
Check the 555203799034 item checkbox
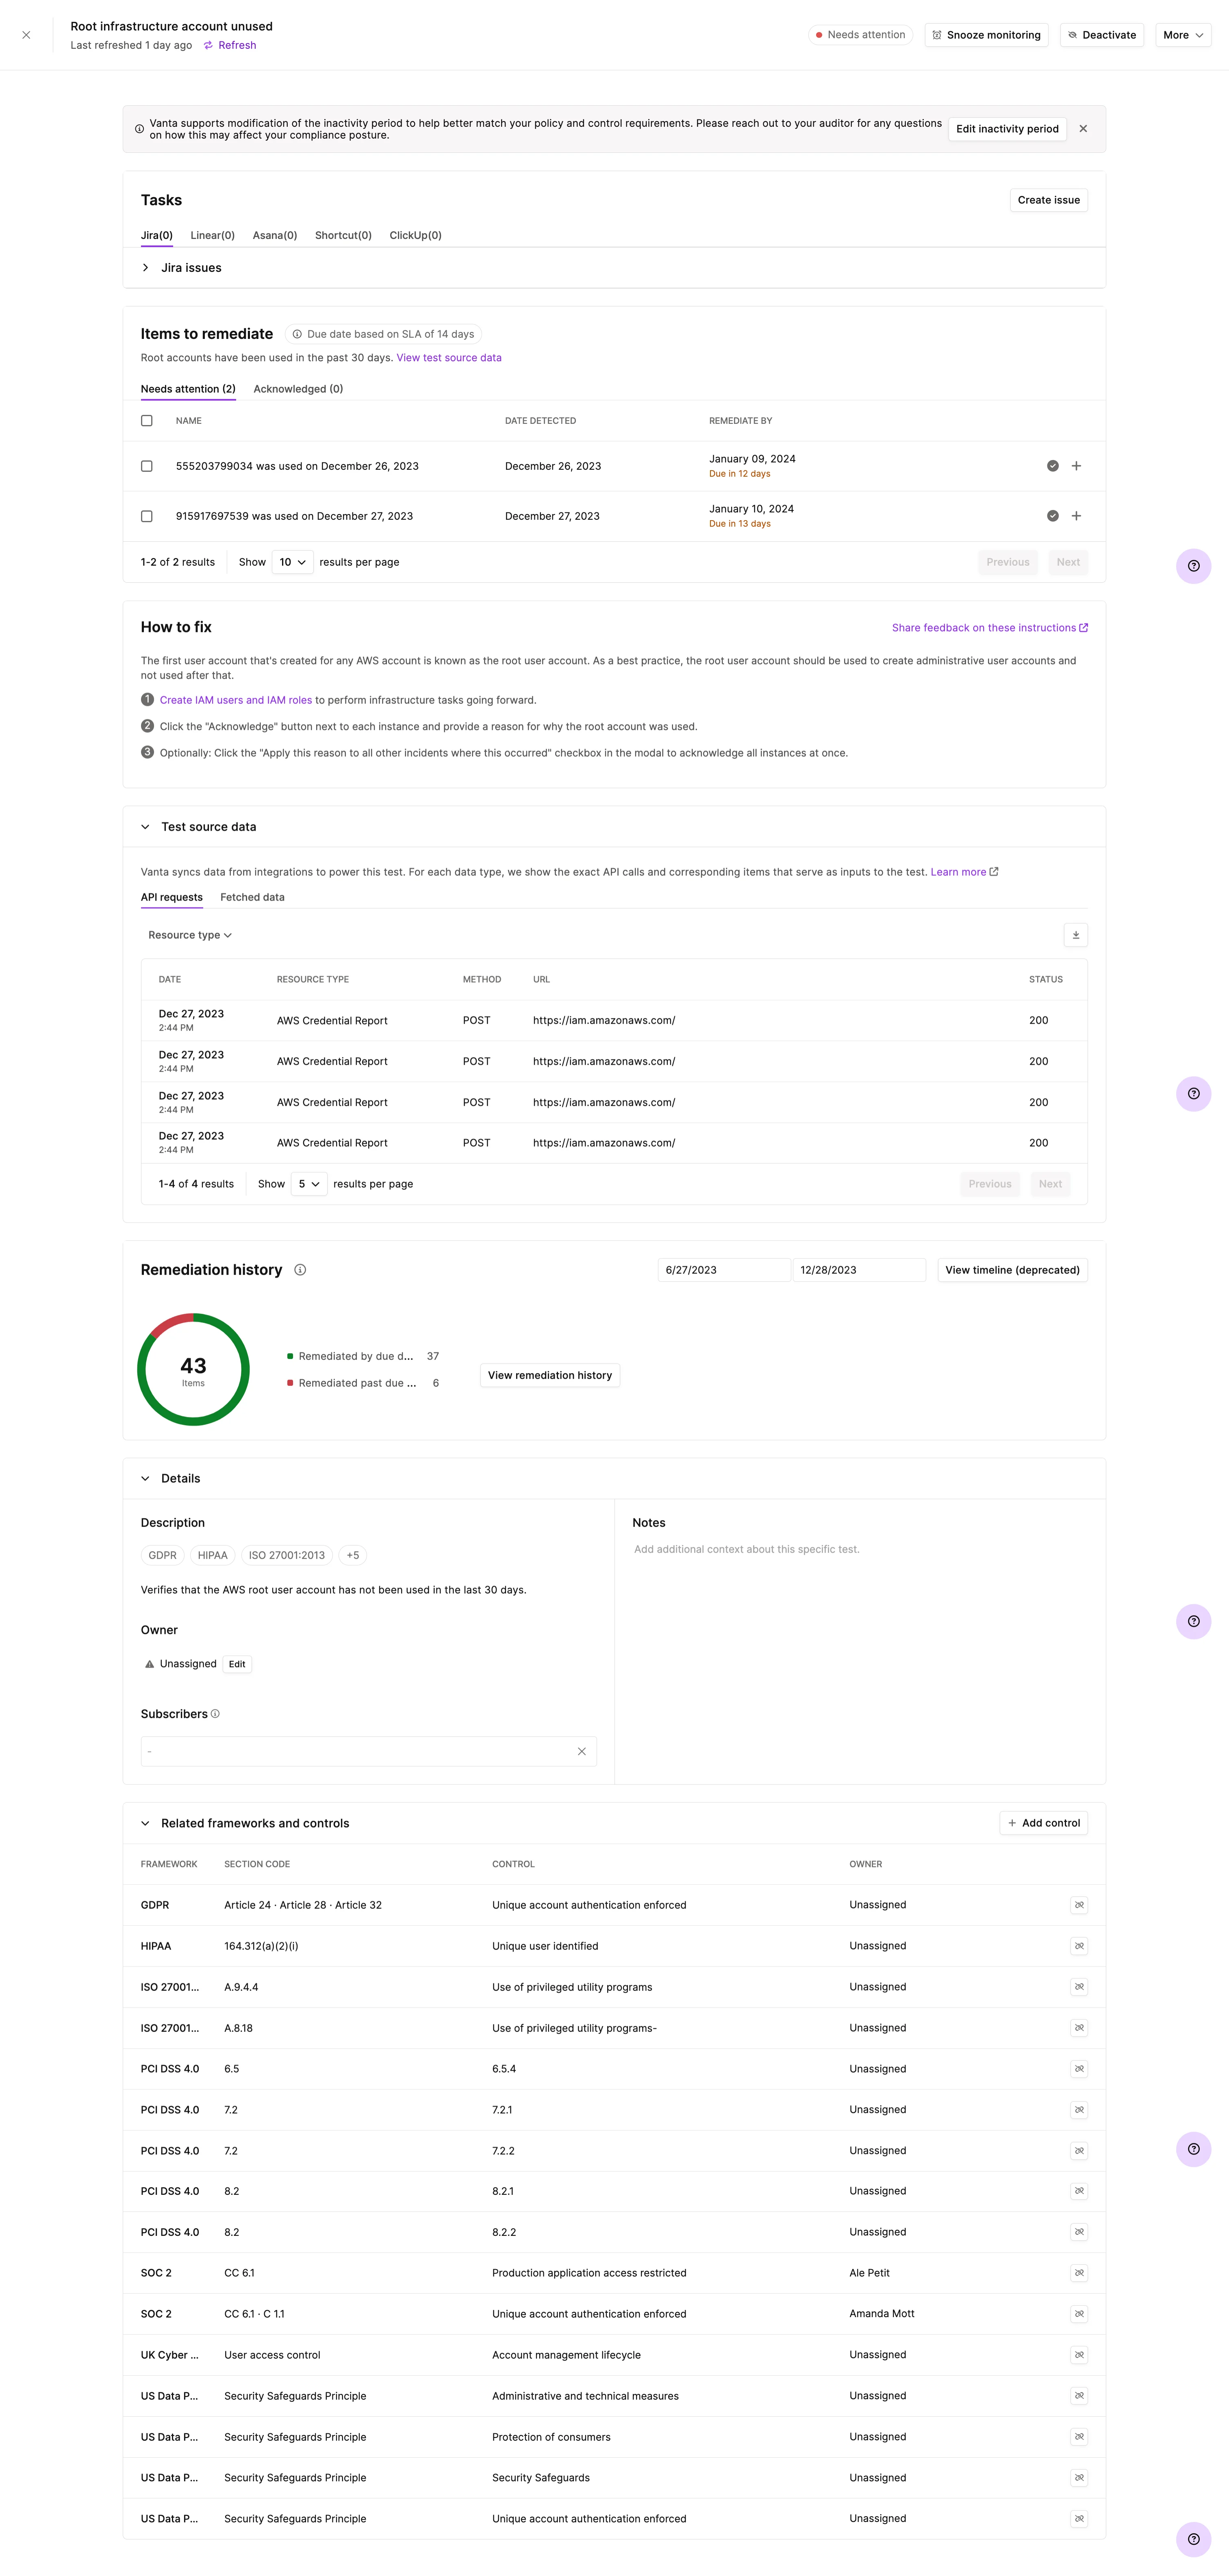coord(147,466)
